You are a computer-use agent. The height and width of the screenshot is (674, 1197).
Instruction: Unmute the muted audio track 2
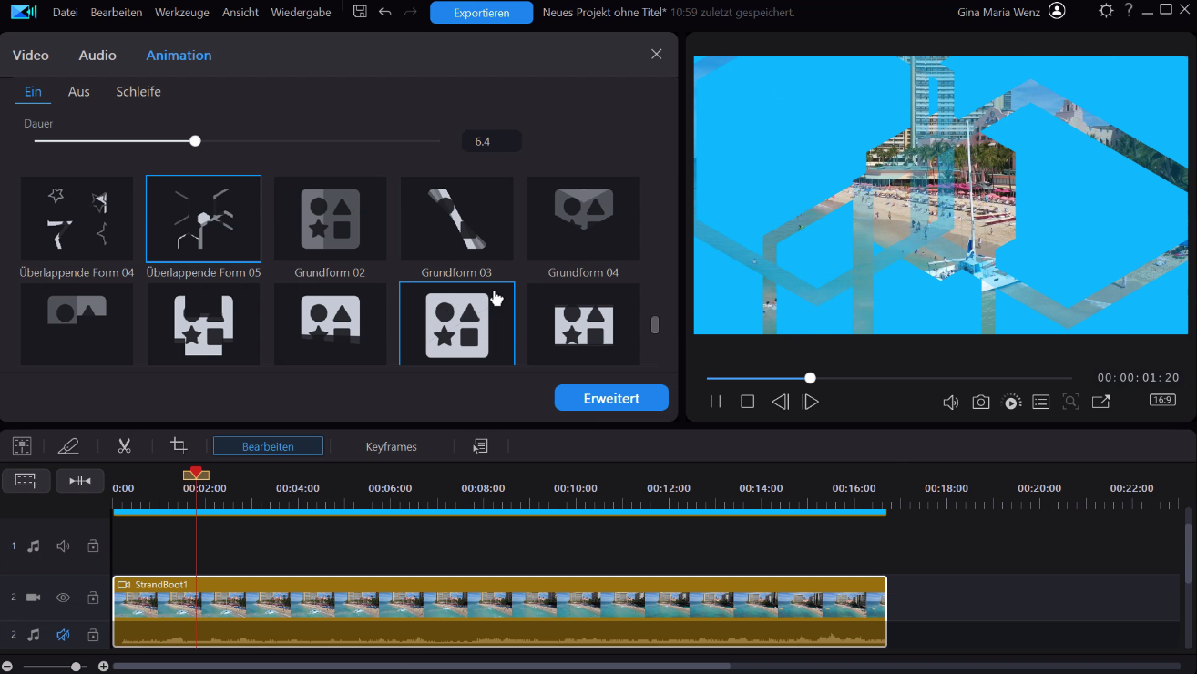click(x=62, y=636)
